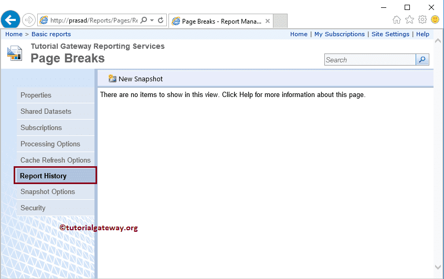Open the Properties tab

tap(56, 95)
